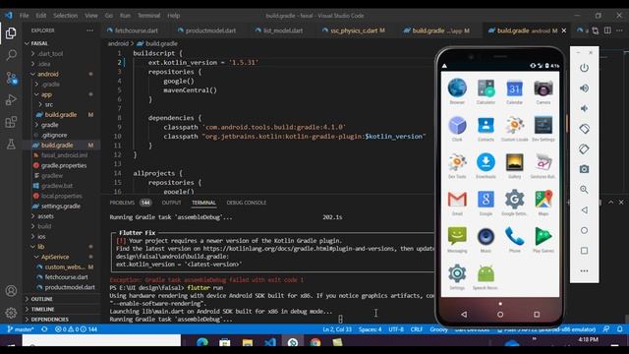This screenshot has width=629, height=354.
Task: Click the emulator volume up button
Action: pyautogui.click(x=584, y=88)
